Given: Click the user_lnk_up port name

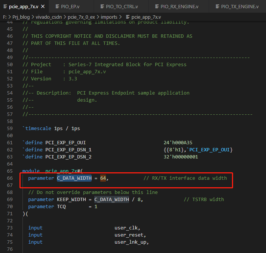Looking at the screenshot, I should click(130, 242).
